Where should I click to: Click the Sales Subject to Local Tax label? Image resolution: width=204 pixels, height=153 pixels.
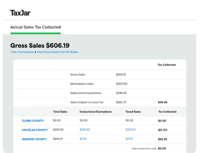click(x=87, y=102)
